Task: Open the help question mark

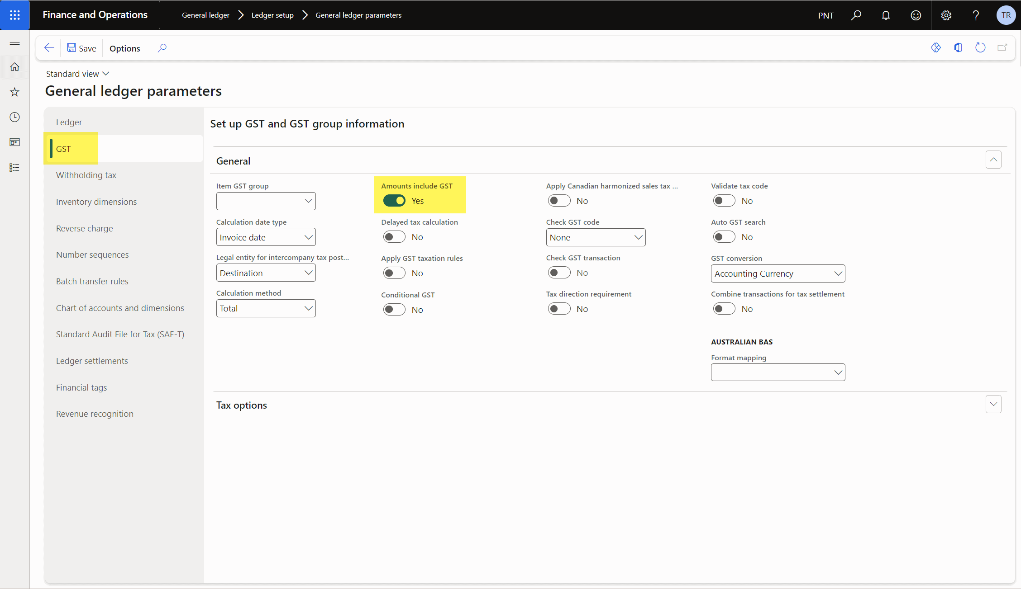Action: [x=976, y=15]
